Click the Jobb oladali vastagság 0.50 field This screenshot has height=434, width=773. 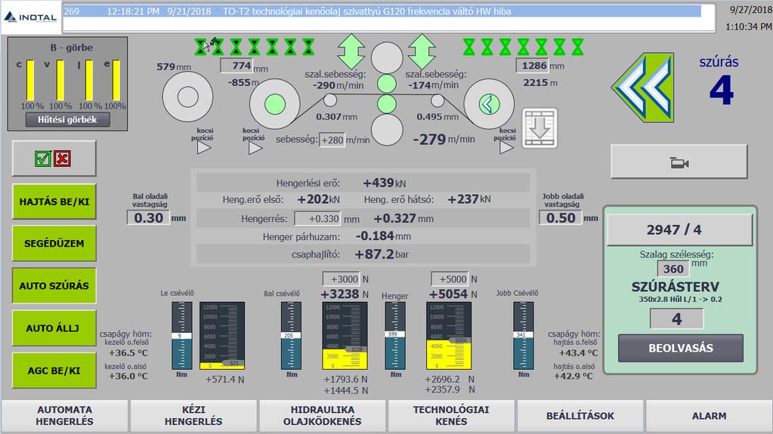(561, 217)
